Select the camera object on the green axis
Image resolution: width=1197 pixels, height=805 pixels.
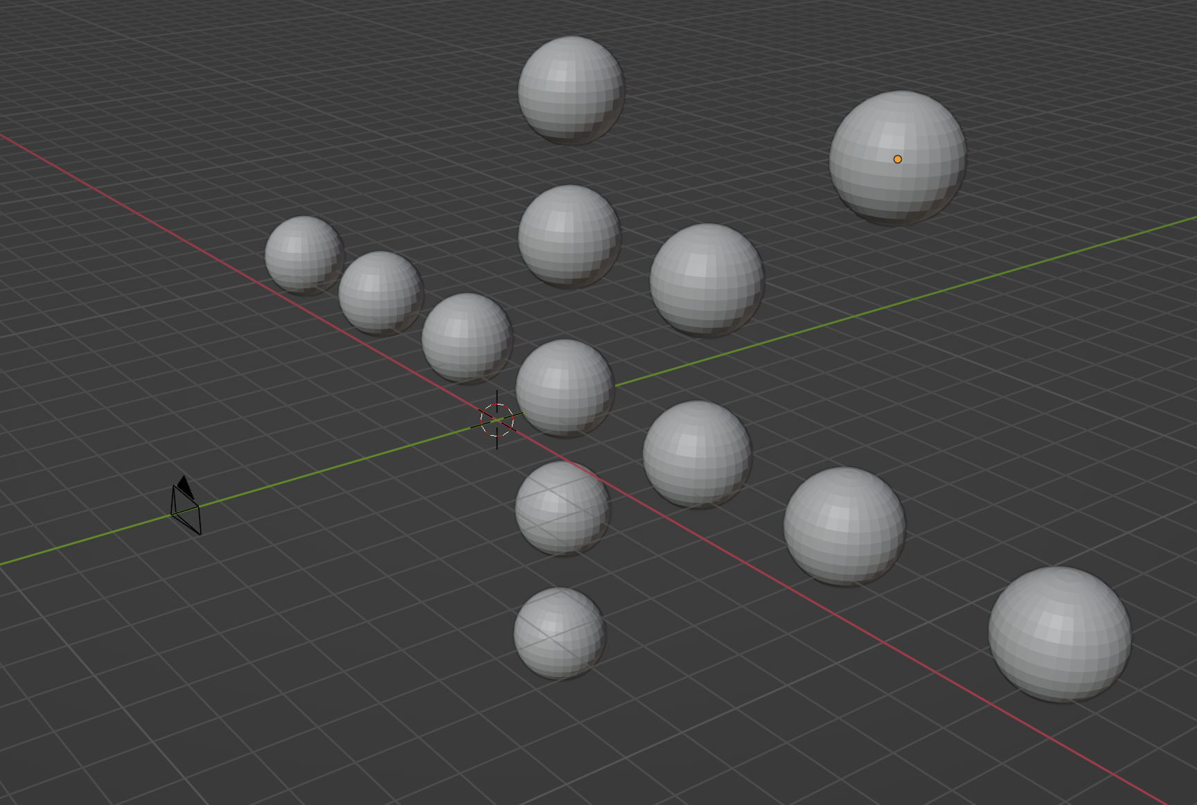click(186, 511)
